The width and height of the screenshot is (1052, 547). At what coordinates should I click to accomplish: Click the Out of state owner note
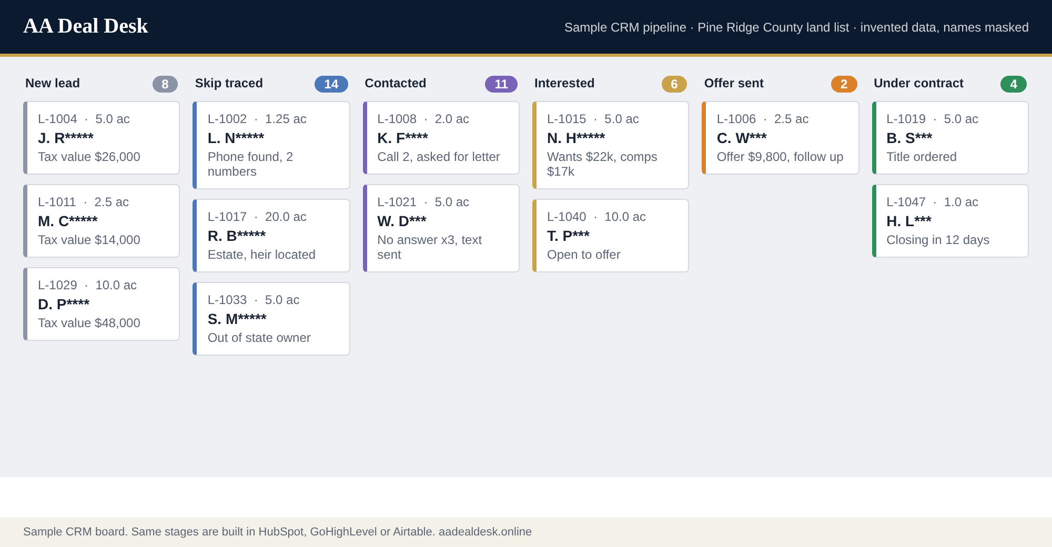pyautogui.click(x=259, y=338)
